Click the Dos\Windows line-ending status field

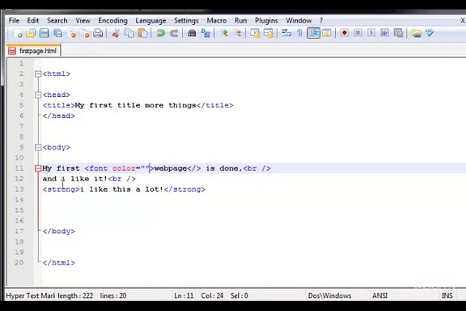pyautogui.click(x=330, y=295)
